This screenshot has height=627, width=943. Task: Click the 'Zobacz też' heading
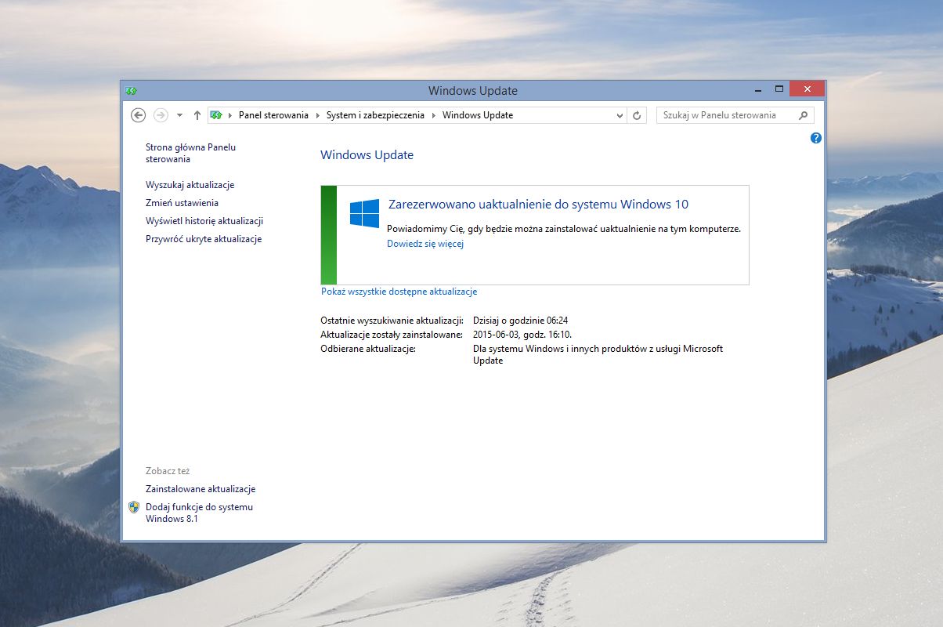point(168,471)
